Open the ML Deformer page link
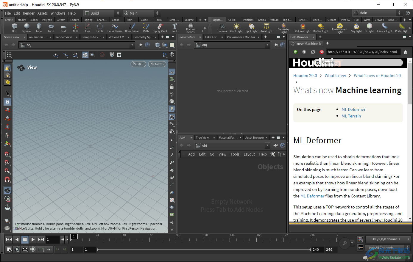The image size is (413, 262). pyautogui.click(x=353, y=109)
